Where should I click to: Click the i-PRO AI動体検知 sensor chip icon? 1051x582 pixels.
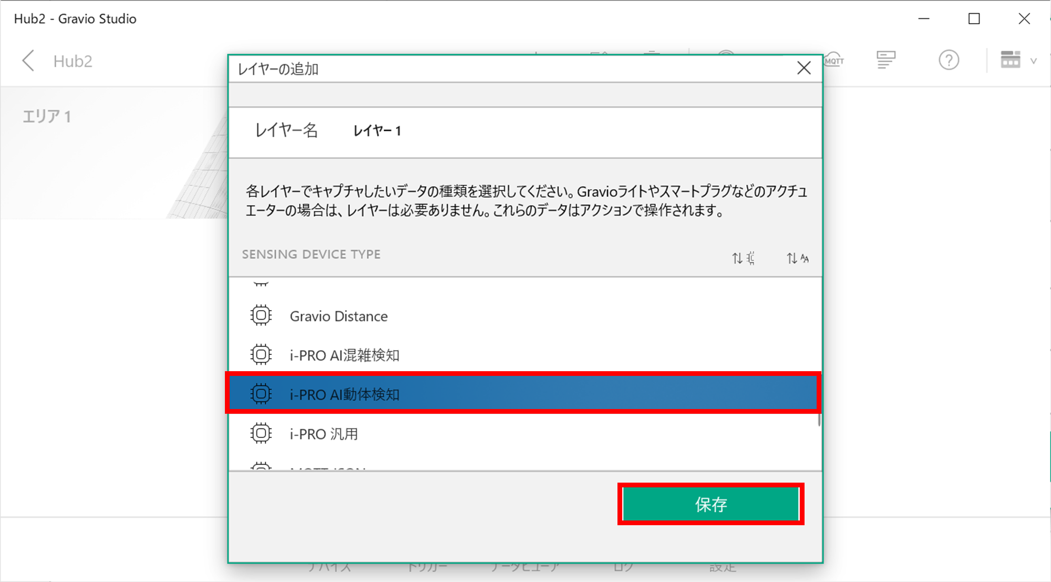coord(261,394)
